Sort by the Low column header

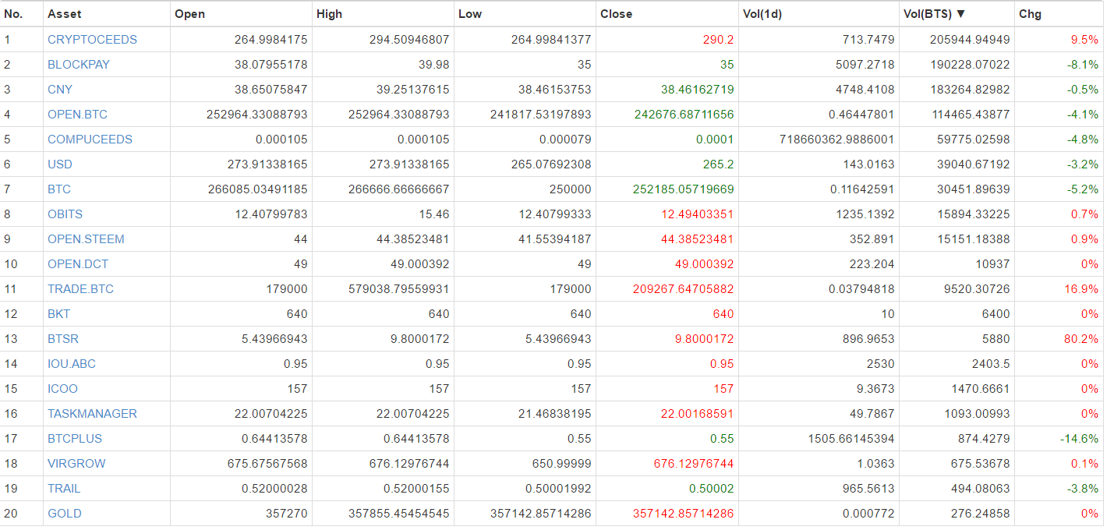[x=470, y=14]
